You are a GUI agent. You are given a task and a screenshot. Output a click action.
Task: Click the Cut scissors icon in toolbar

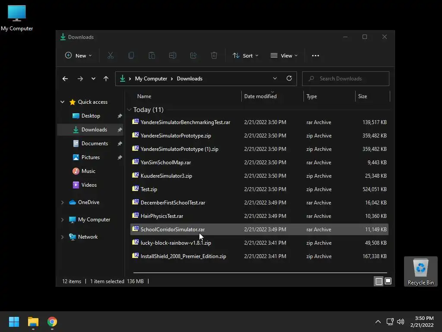coord(110,56)
